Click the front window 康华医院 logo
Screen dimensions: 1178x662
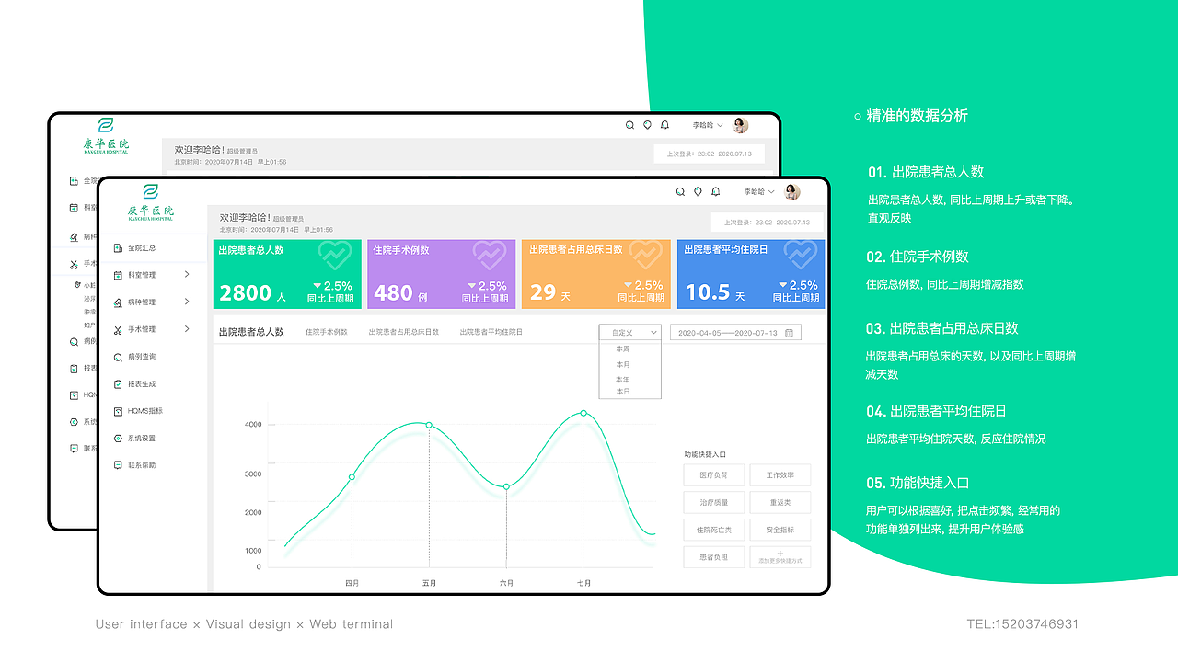[x=151, y=202]
